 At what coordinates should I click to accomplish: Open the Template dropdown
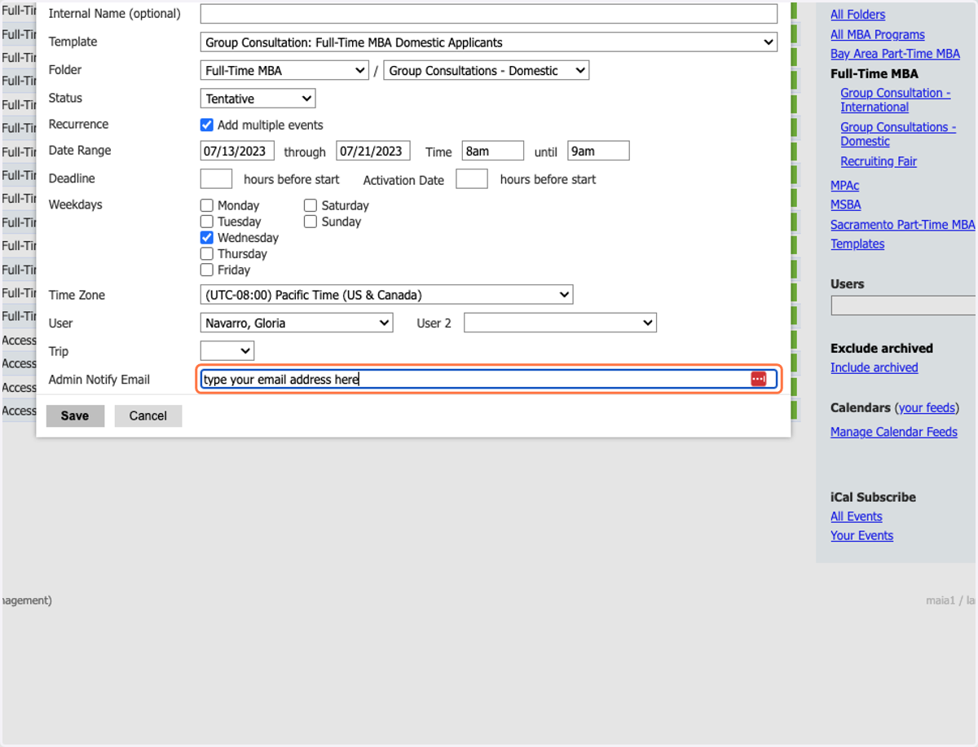pos(488,42)
